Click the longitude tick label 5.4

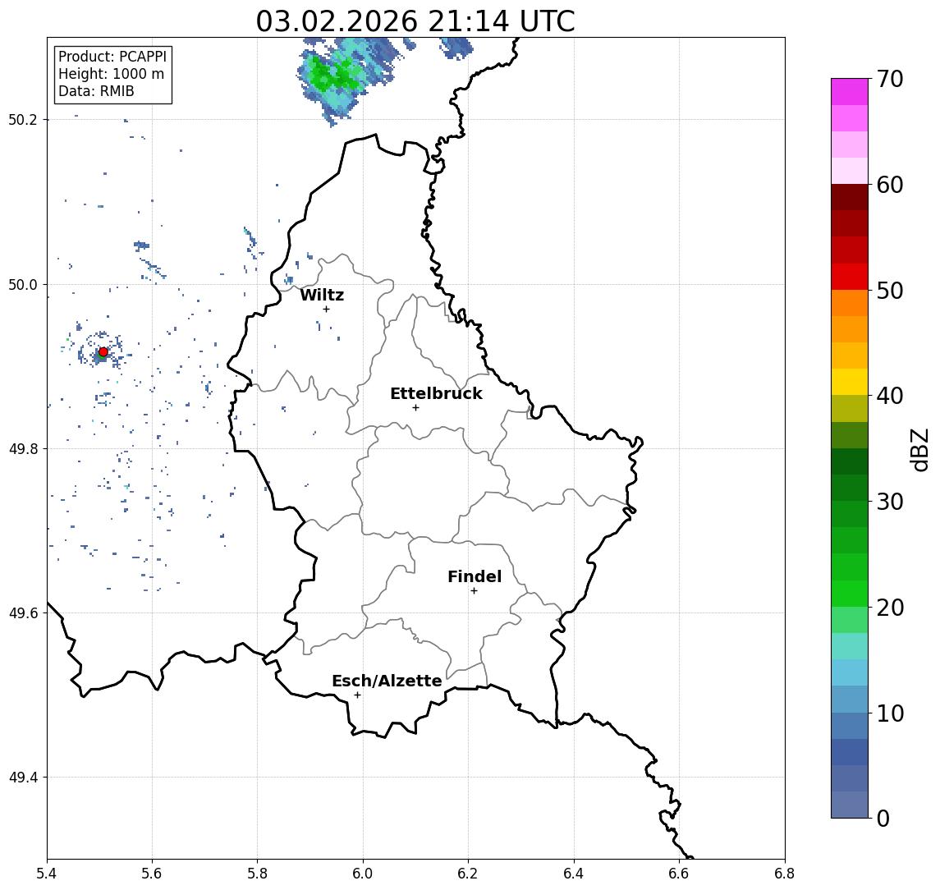[x=47, y=874]
